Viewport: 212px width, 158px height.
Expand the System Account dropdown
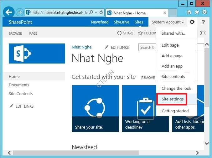point(168,22)
